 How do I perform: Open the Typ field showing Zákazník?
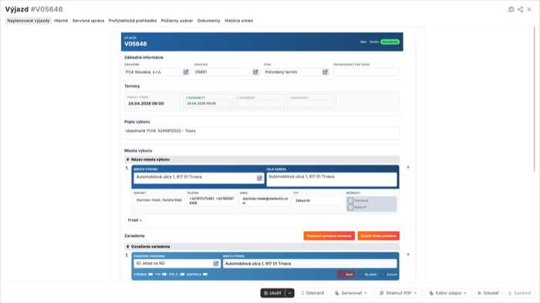tap(318, 200)
